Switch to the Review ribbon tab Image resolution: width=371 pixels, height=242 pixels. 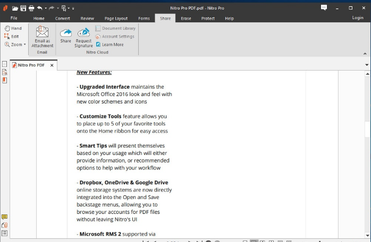tap(87, 19)
